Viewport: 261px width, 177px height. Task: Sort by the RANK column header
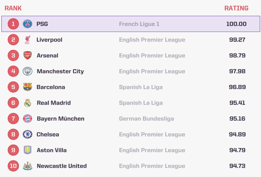13,8
